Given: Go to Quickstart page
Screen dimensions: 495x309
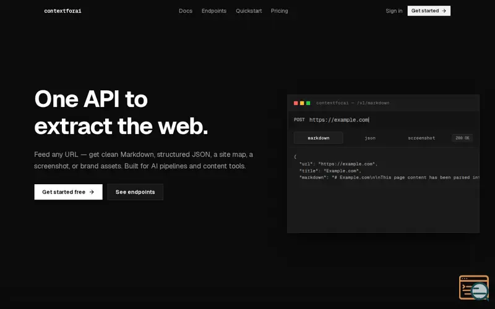Looking at the screenshot, I should 249,11.
